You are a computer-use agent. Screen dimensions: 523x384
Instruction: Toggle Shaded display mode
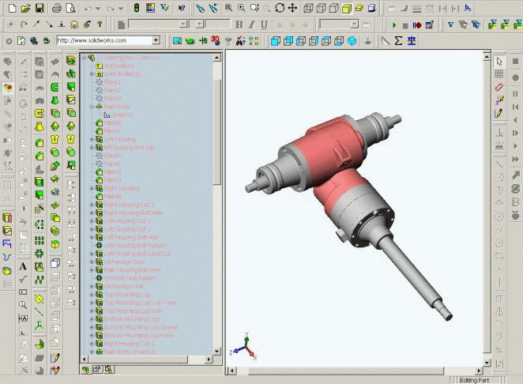[346, 8]
